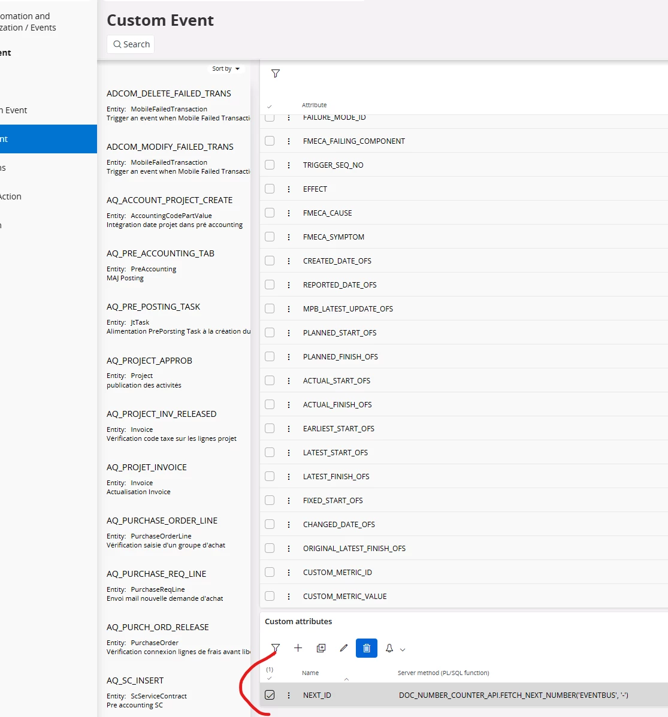668x717 pixels.
Task: Click the EARLIEST_START_OFS attribute text
Action: (x=338, y=428)
